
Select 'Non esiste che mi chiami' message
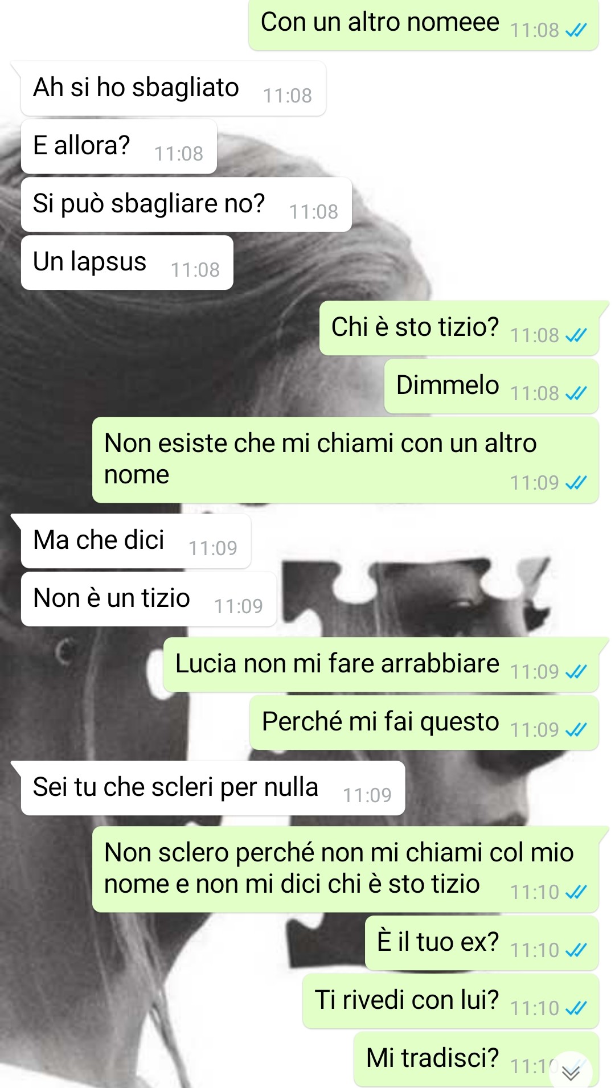(345, 460)
